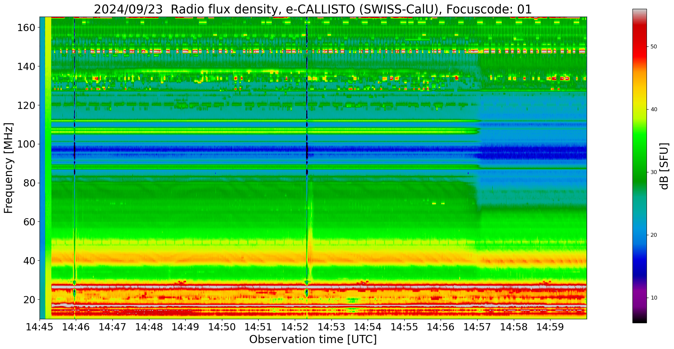The height and width of the screenshot is (349, 674).
Task: Click the 14:51 time tick label
Action: coord(259,327)
